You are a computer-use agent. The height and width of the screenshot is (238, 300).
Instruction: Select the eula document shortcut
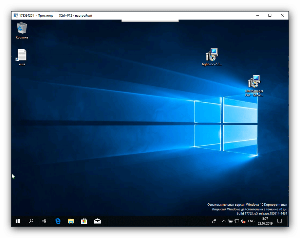[22, 55]
